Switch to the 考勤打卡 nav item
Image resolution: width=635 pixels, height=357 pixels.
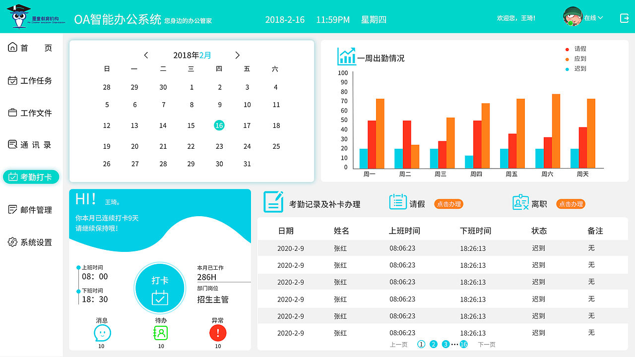click(30, 177)
